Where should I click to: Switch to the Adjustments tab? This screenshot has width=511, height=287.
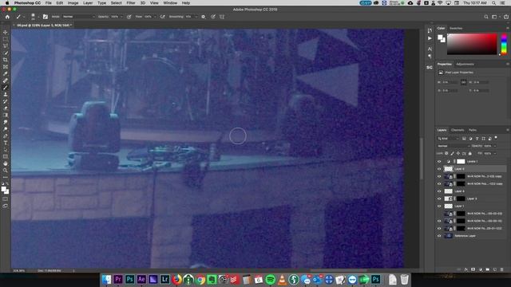coord(465,64)
